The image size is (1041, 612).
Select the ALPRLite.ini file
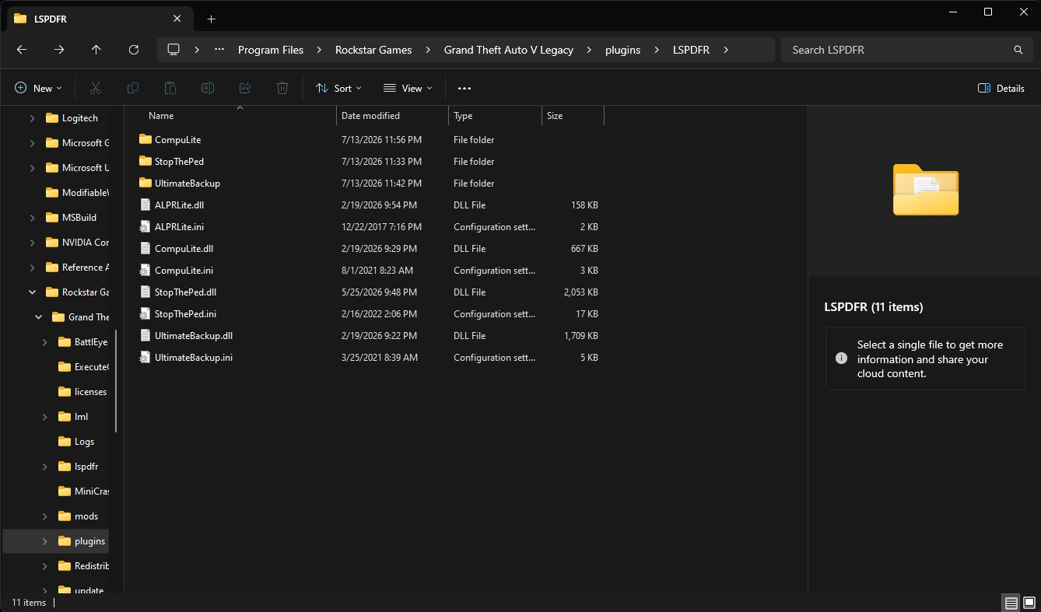(x=370, y=226)
